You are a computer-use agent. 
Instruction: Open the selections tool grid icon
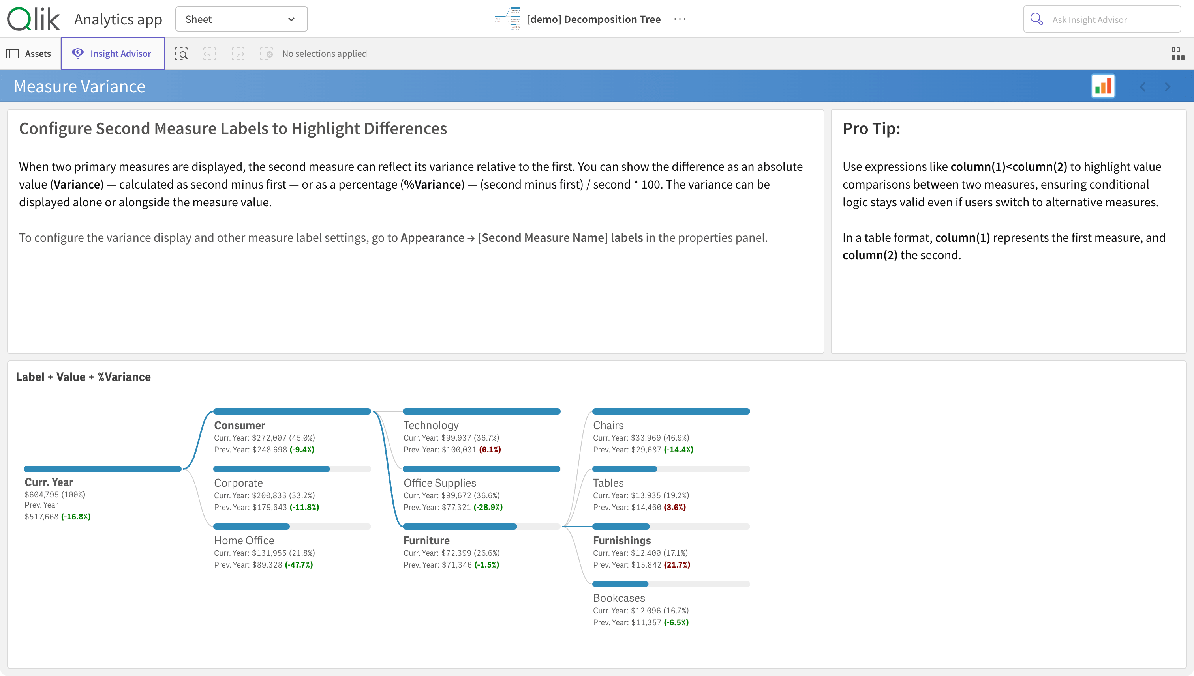coord(1177,54)
